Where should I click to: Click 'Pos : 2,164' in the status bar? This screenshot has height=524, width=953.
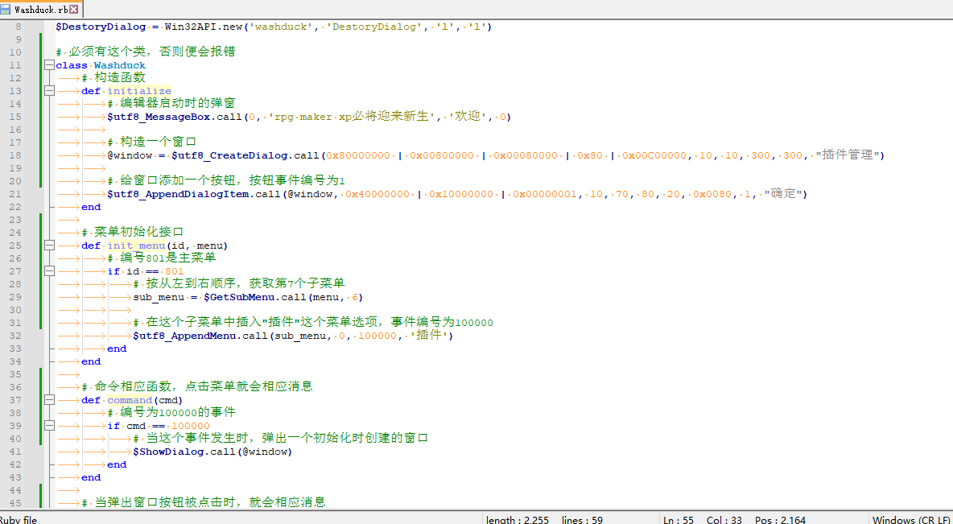(782, 519)
